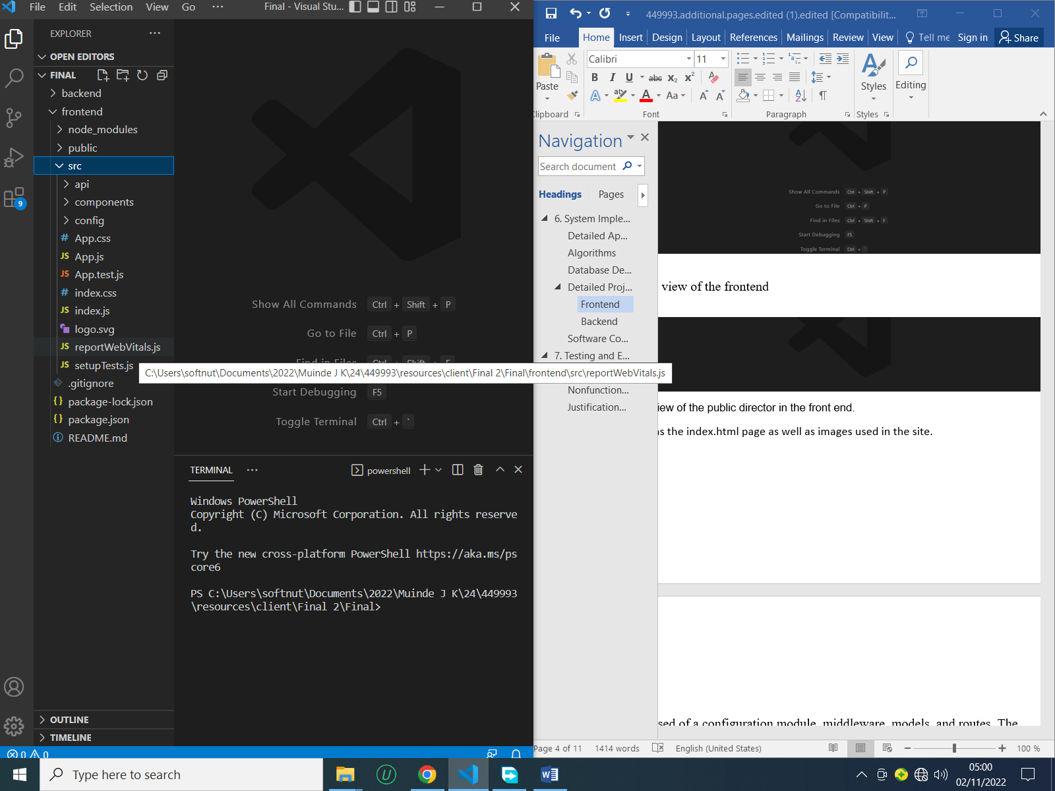Open Run and Debug view
This screenshot has height=791, width=1055.
click(x=14, y=158)
